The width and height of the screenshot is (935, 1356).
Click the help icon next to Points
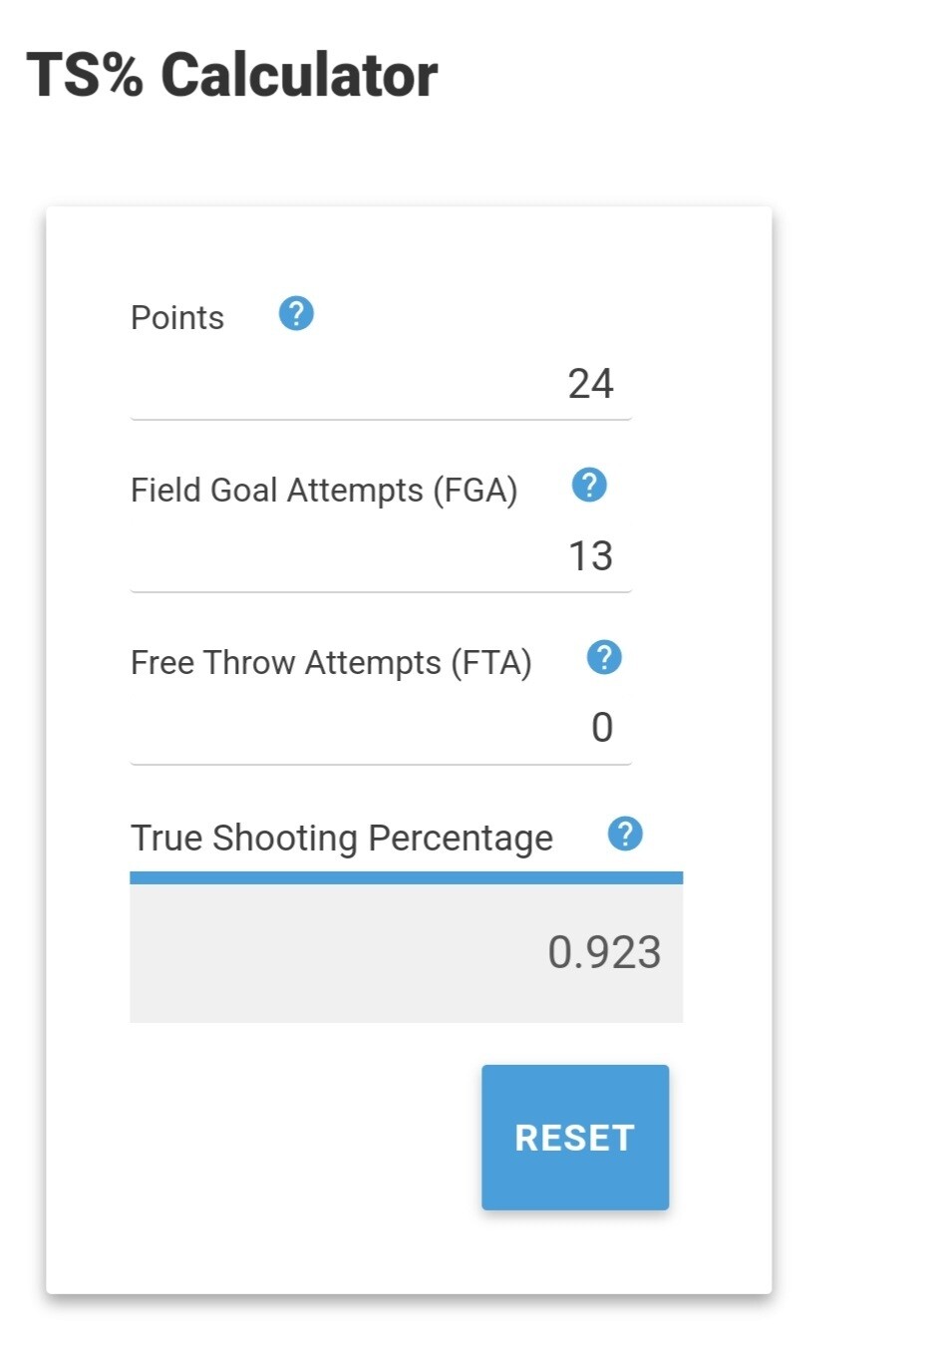(x=296, y=314)
